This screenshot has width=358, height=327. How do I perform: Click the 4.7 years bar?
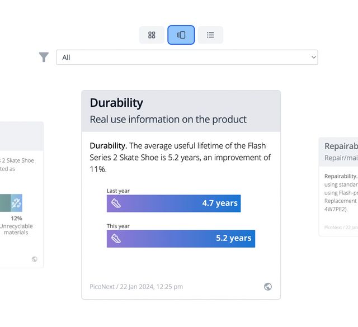173,203
